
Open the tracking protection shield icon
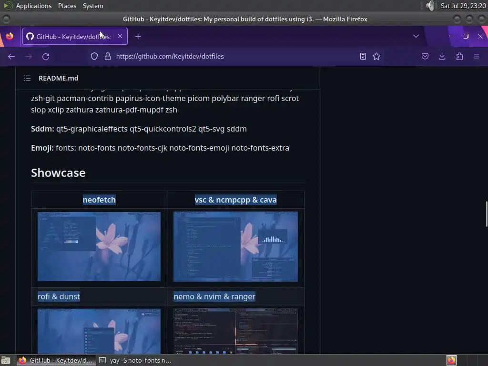point(94,56)
